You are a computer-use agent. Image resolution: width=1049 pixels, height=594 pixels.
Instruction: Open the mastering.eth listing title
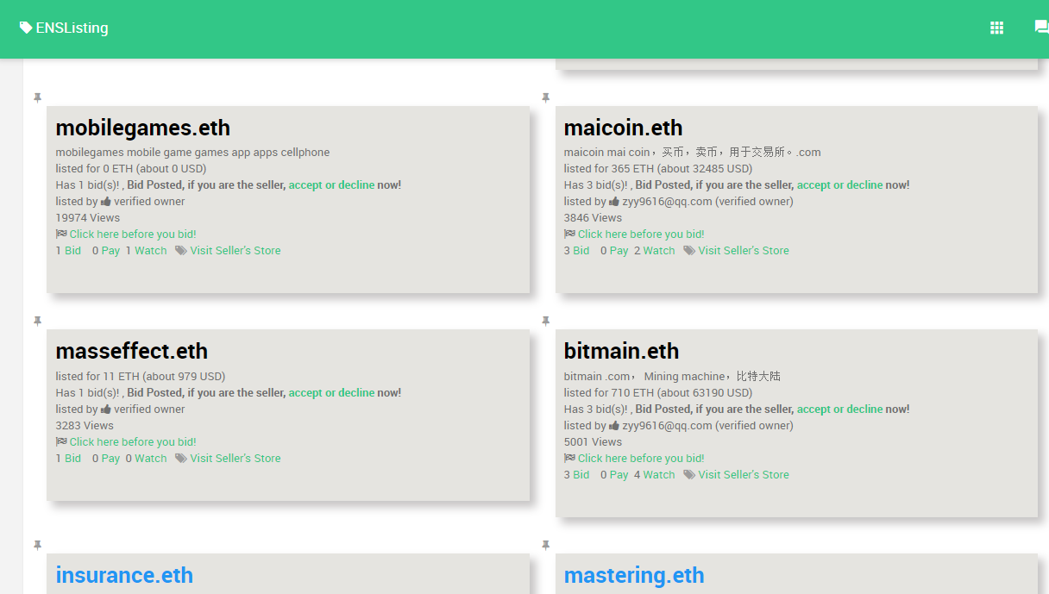tap(634, 575)
